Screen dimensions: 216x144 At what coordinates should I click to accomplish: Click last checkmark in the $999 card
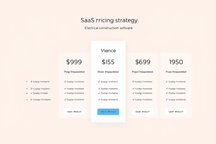click(65, 99)
